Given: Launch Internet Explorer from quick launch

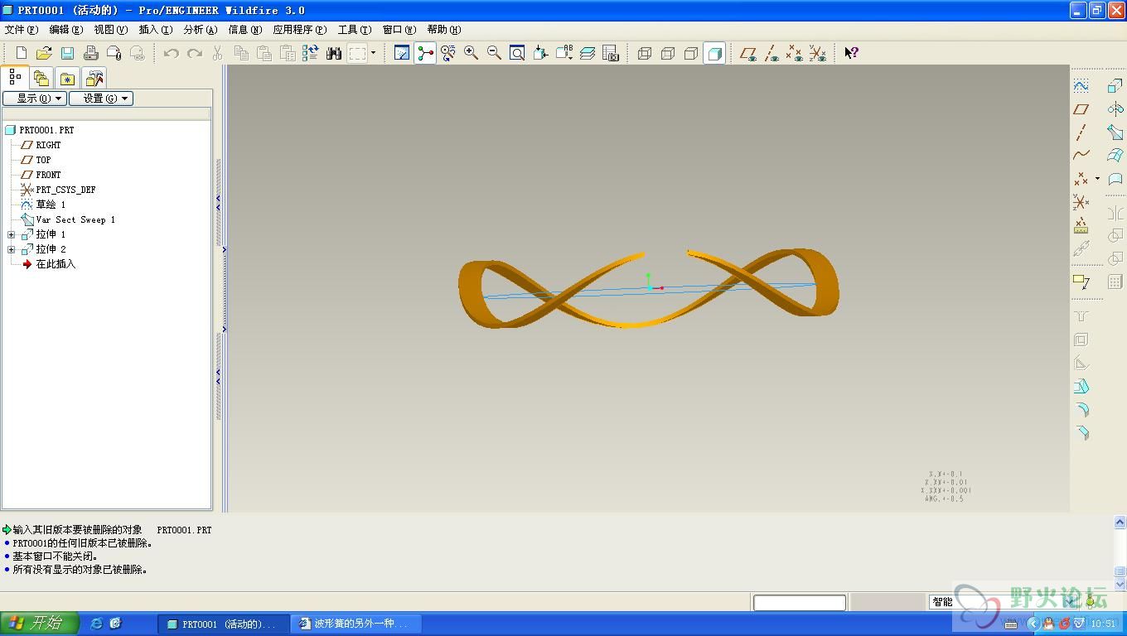Looking at the screenshot, I should [96, 624].
